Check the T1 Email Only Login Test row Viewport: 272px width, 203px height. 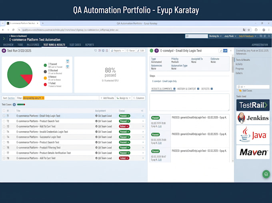tap(4, 116)
